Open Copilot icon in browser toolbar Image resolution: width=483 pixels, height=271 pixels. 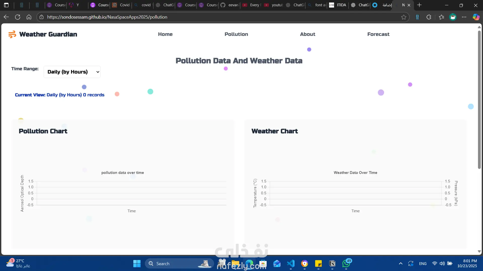point(476,17)
